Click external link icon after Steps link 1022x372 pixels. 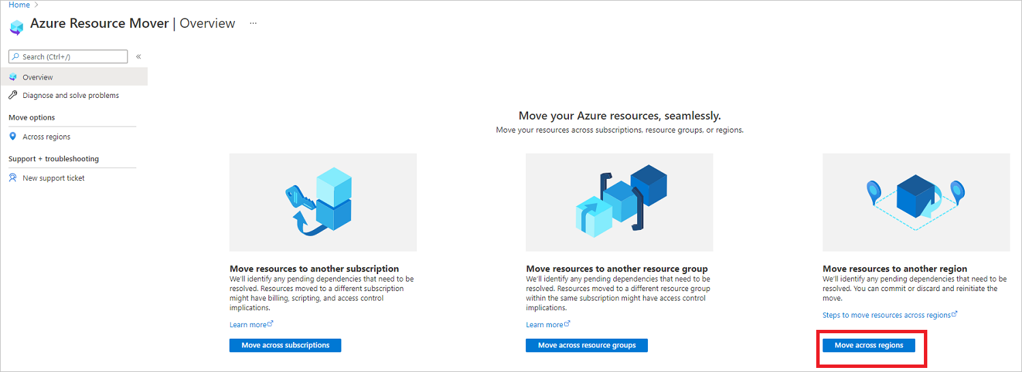coord(955,314)
